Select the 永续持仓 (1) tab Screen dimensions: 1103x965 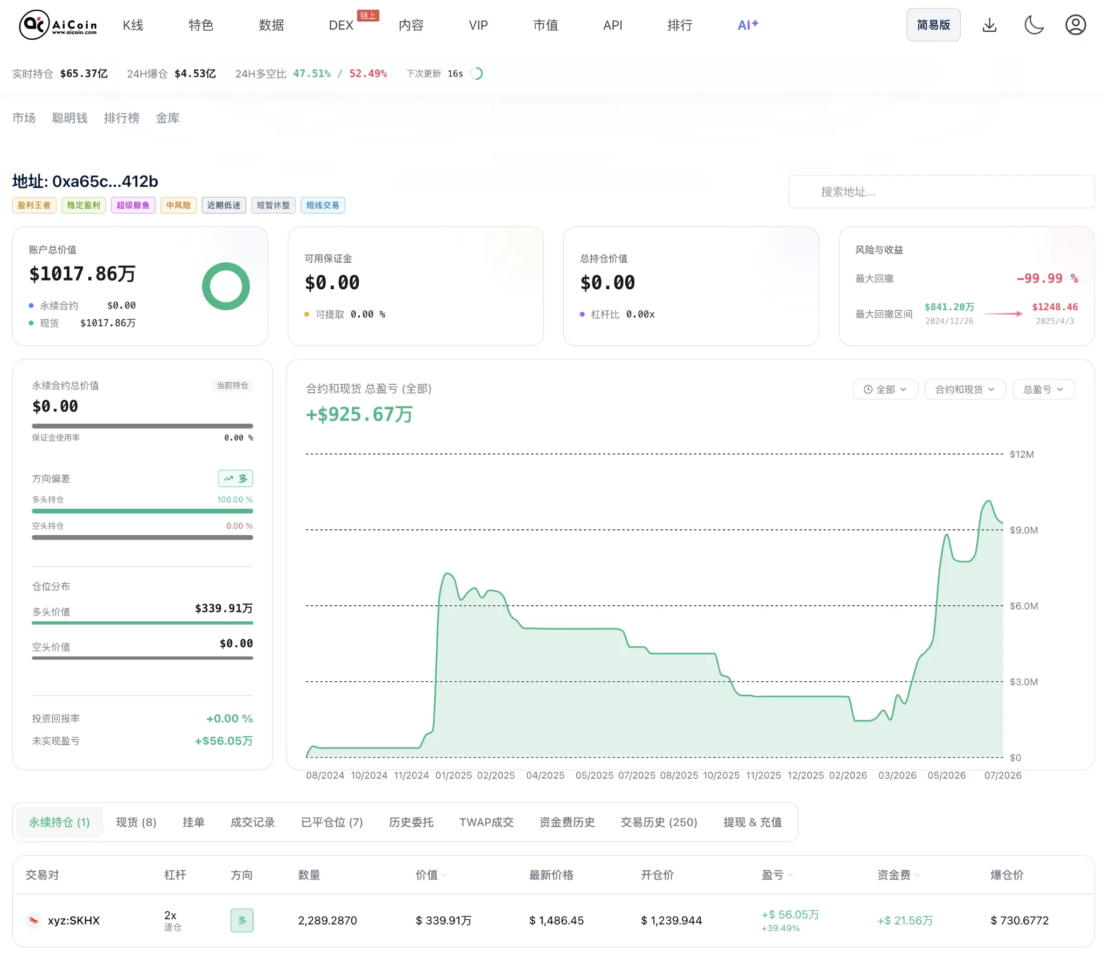tap(59, 822)
